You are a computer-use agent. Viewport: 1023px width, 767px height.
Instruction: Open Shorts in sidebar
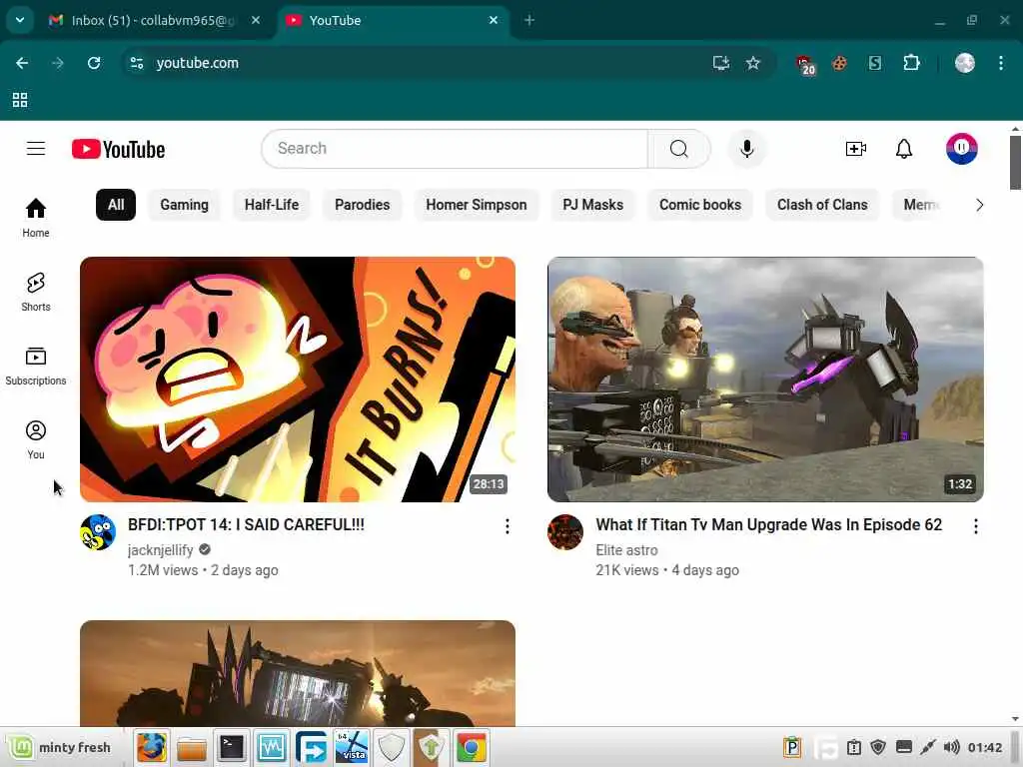[x=36, y=292]
